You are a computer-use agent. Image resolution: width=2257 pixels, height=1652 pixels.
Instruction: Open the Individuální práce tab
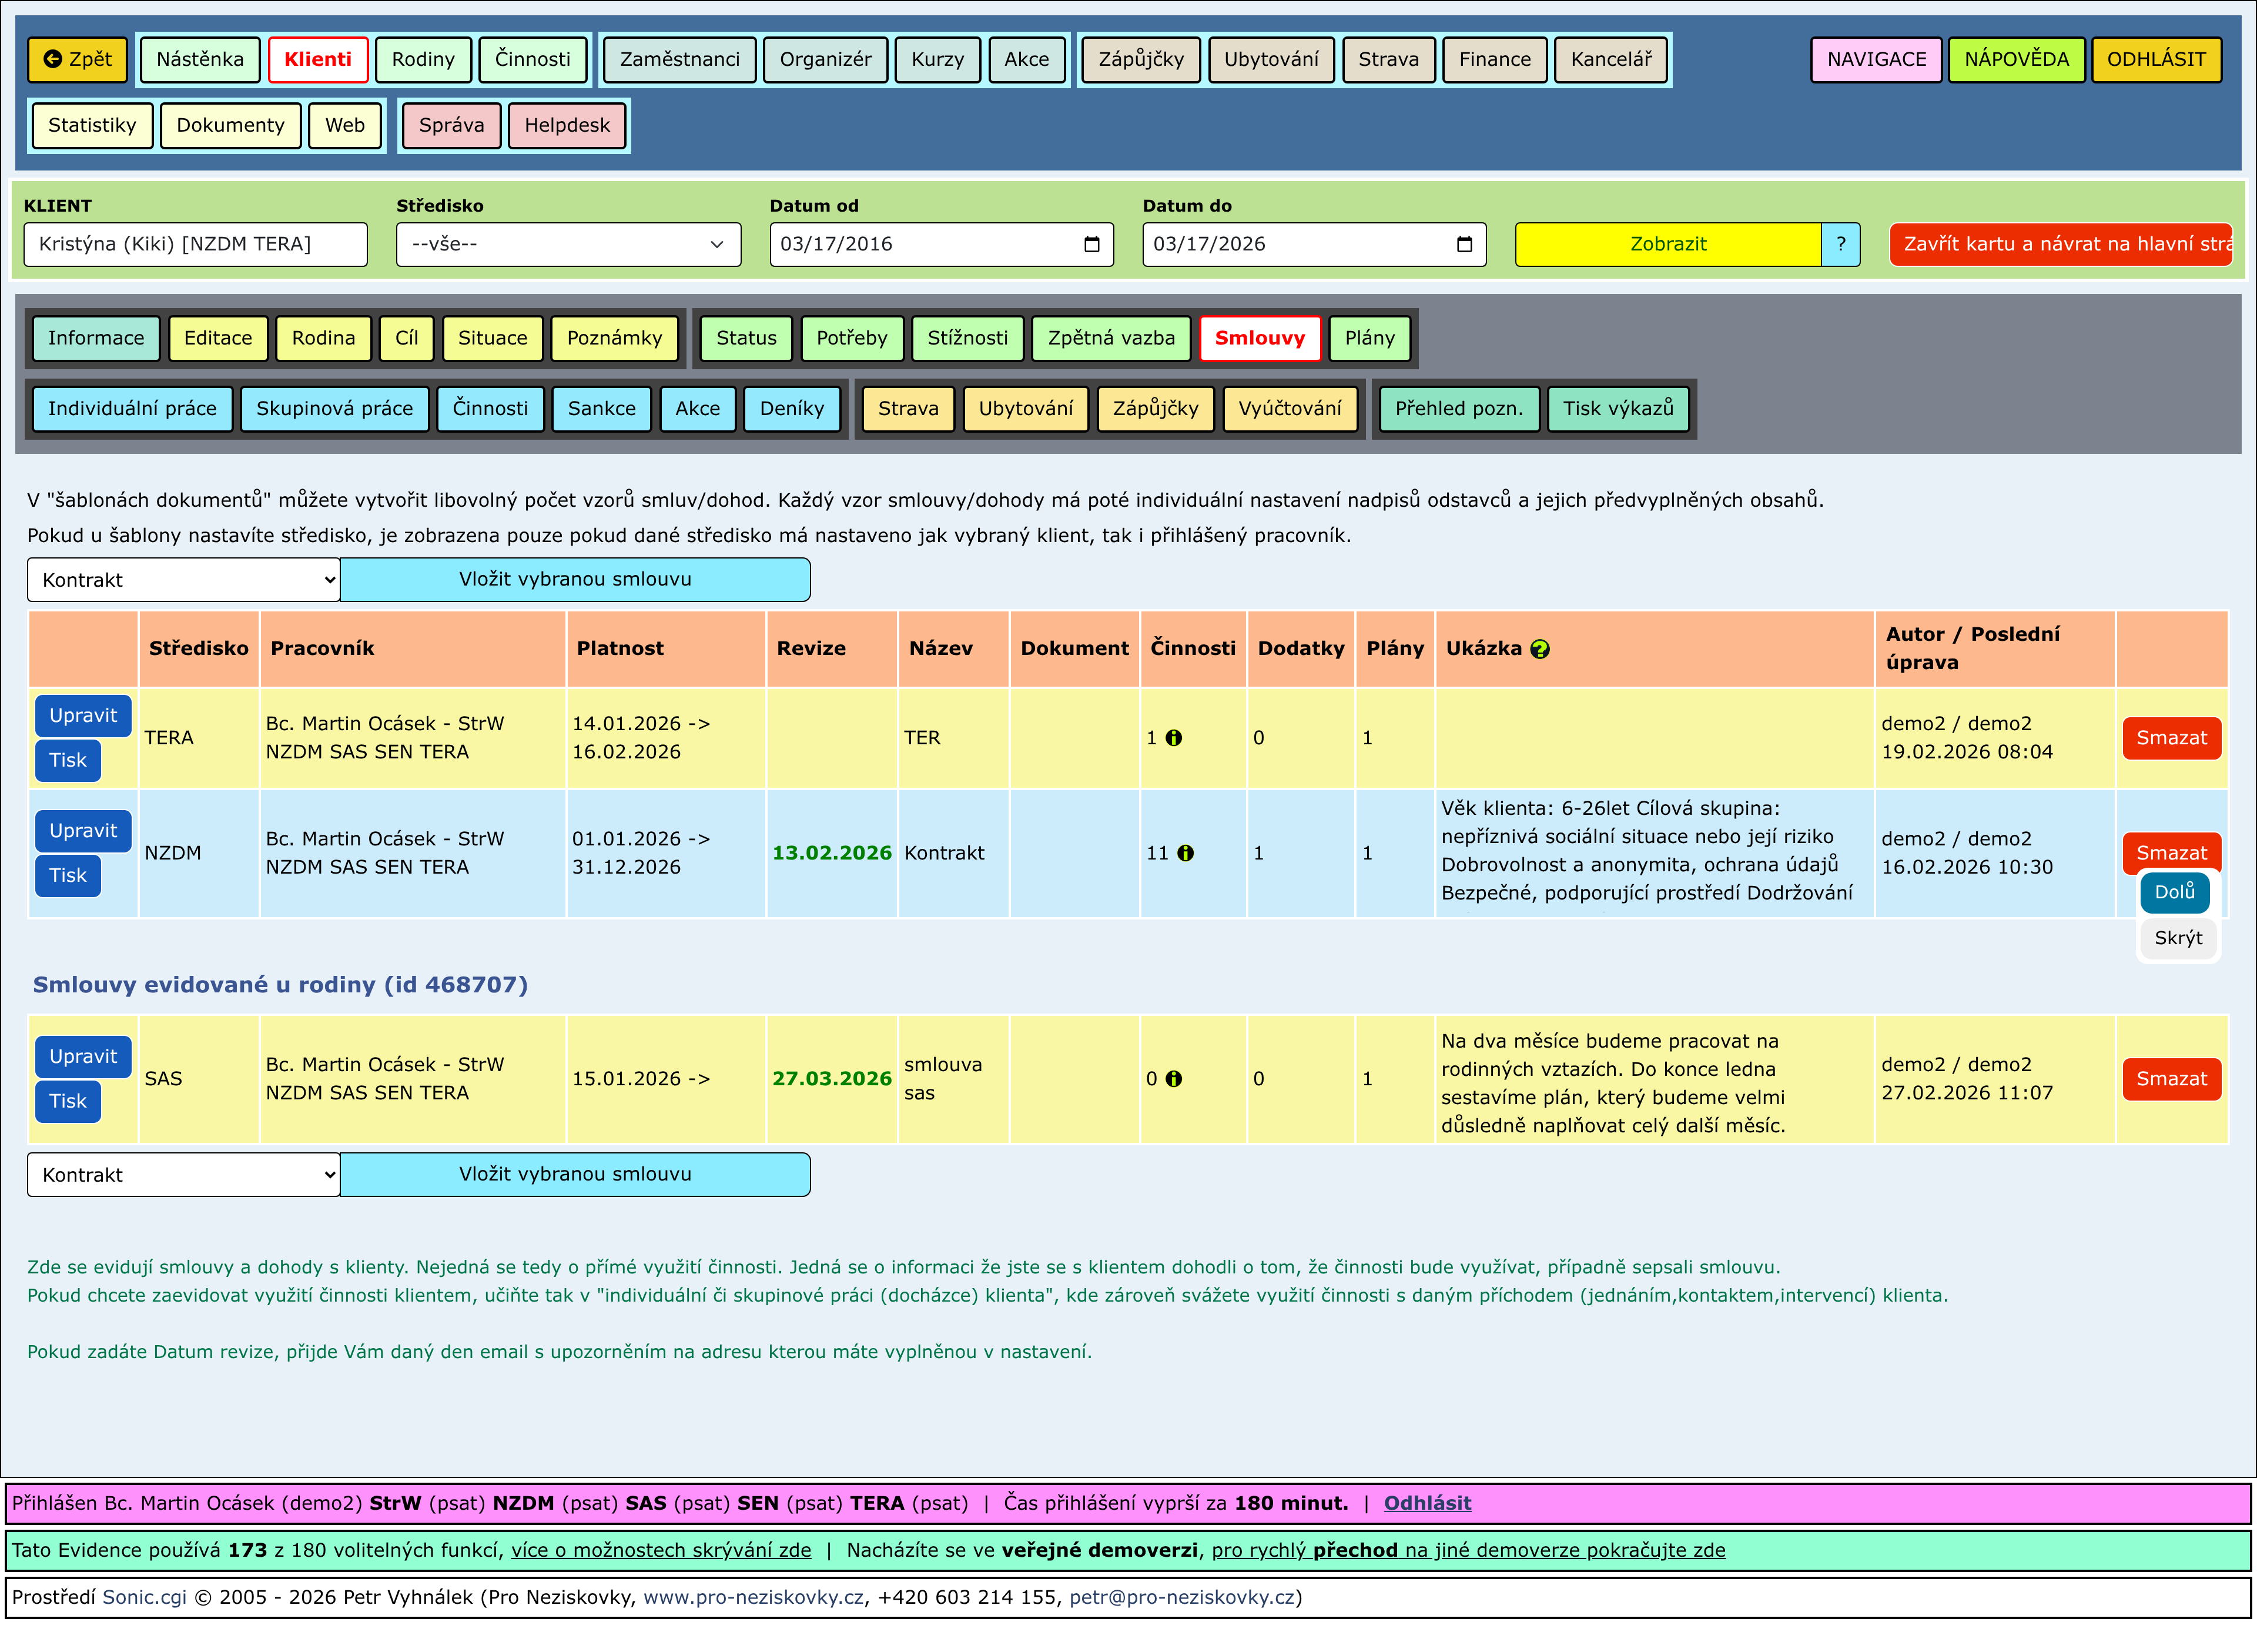pyautogui.click(x=132, y=408)
